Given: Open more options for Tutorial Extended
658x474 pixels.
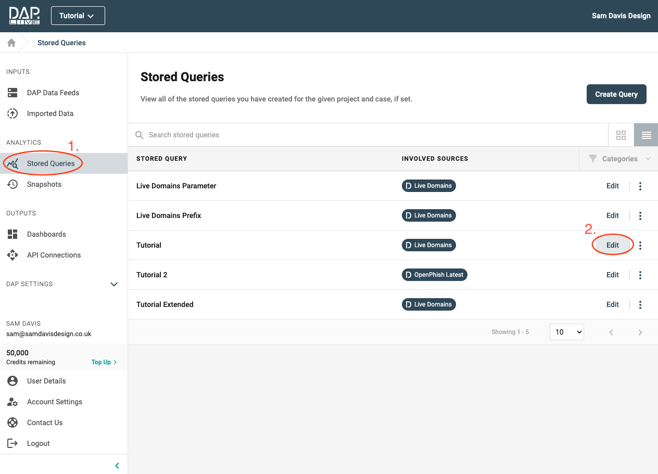Looking at the screenshot, I should click(x=640, y=305).
